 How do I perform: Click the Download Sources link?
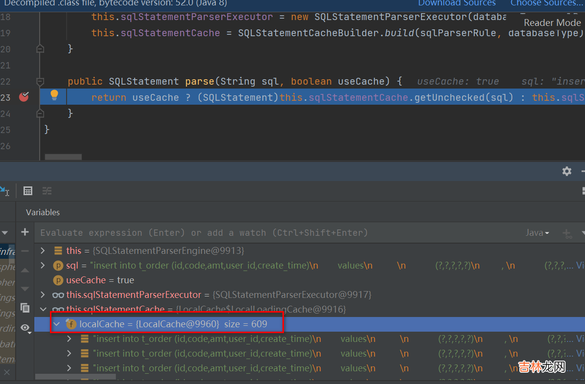[456, 3]
